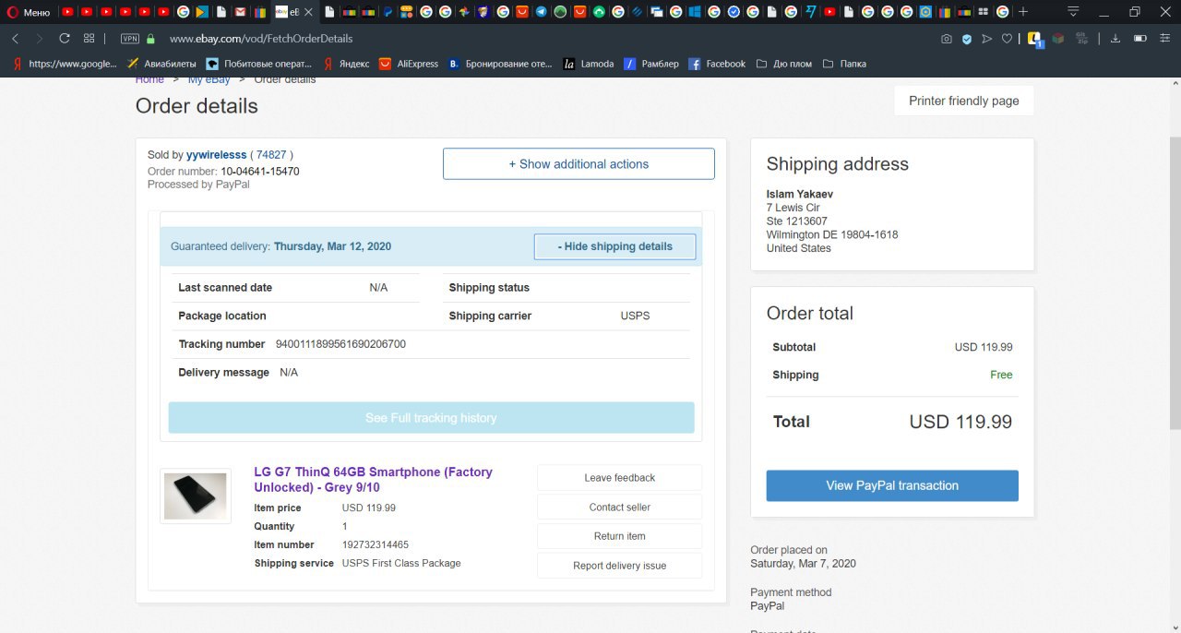Switch to the Gmail tab
The image size is (1181, 633).
tap(239, 12)
